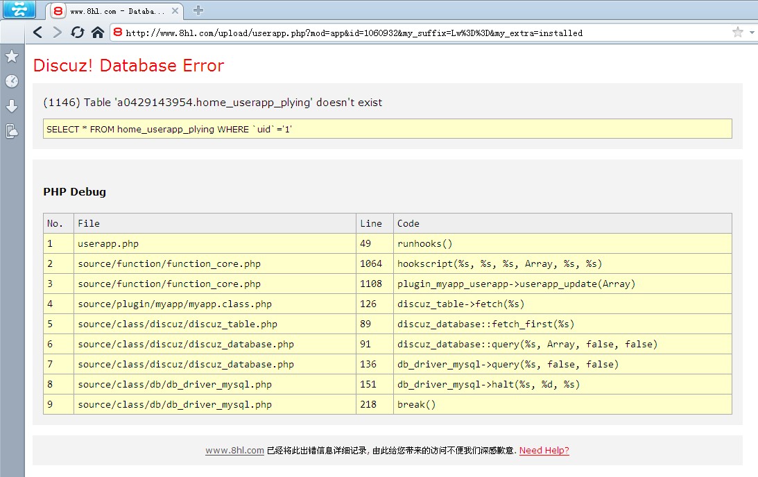Open a new tab with plus button
Screen dimensions: 758x477
pyautogui.click(x=198, y=10)
